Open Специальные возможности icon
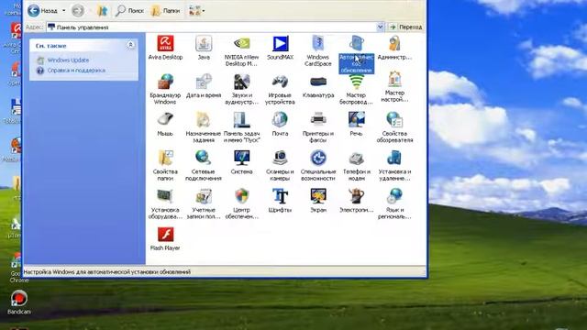 (x=318, y=165)
